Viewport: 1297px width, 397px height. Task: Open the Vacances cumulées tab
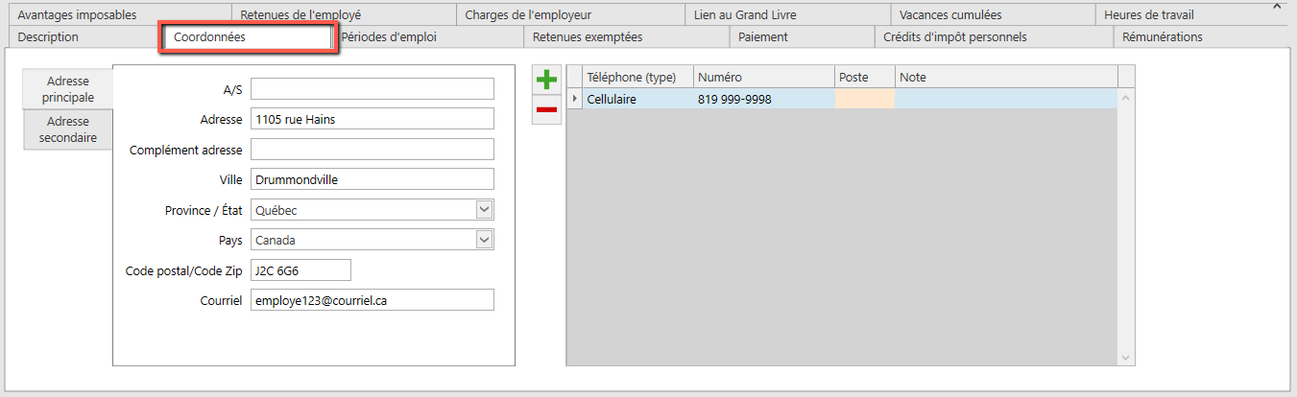992,14
